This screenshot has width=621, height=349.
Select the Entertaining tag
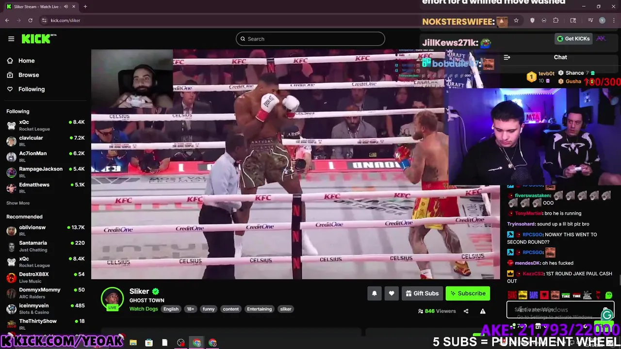point(260,309)
